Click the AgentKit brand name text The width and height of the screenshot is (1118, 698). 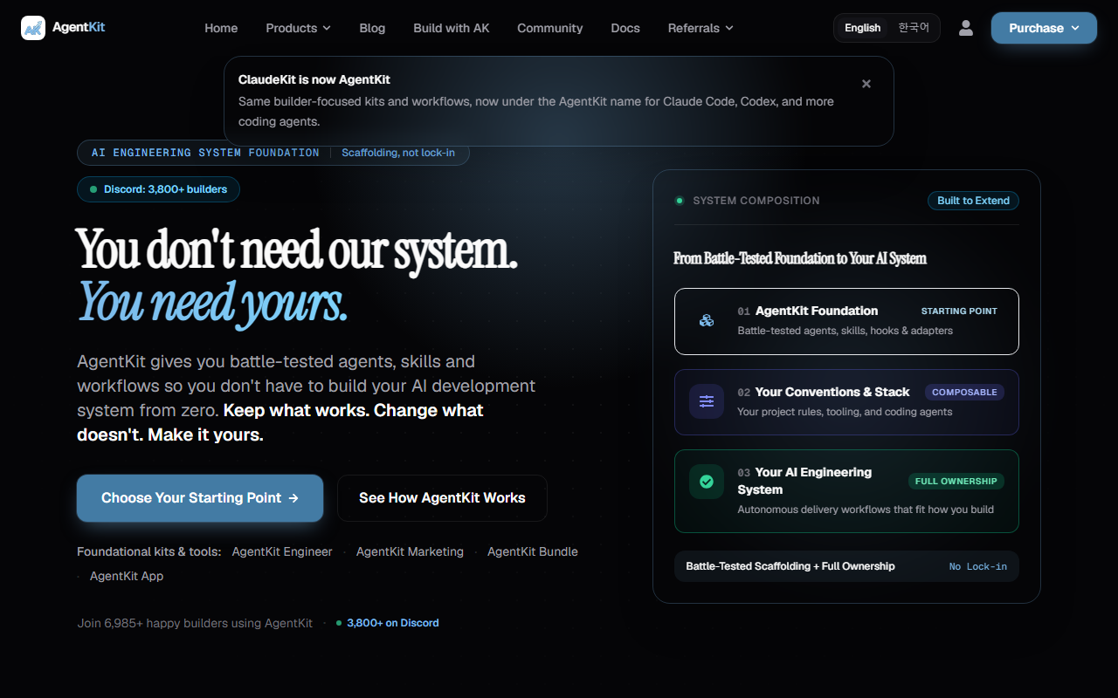click(x=79, y=27)
